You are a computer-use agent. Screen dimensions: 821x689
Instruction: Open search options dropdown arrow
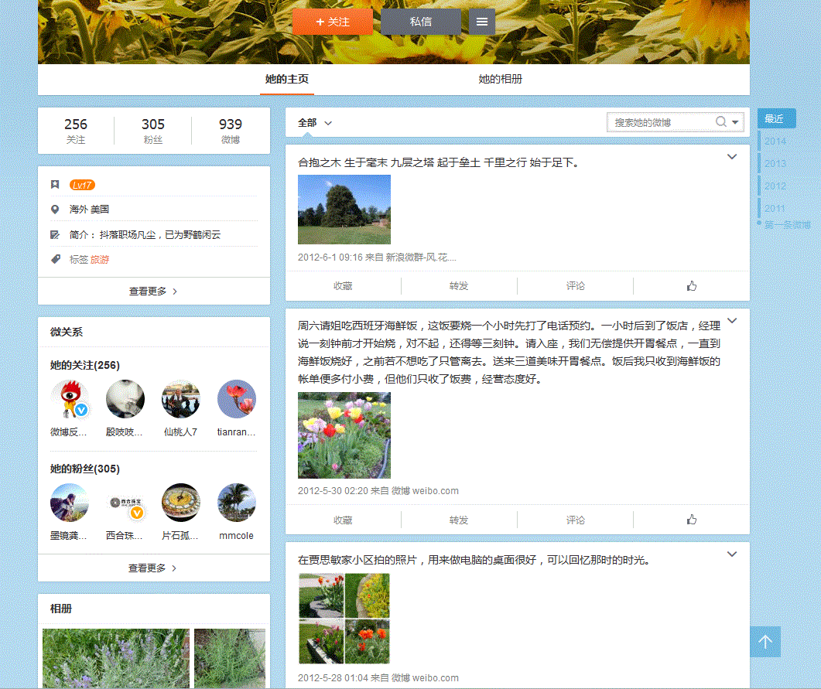pyautogui.click(x=735, y=122)
